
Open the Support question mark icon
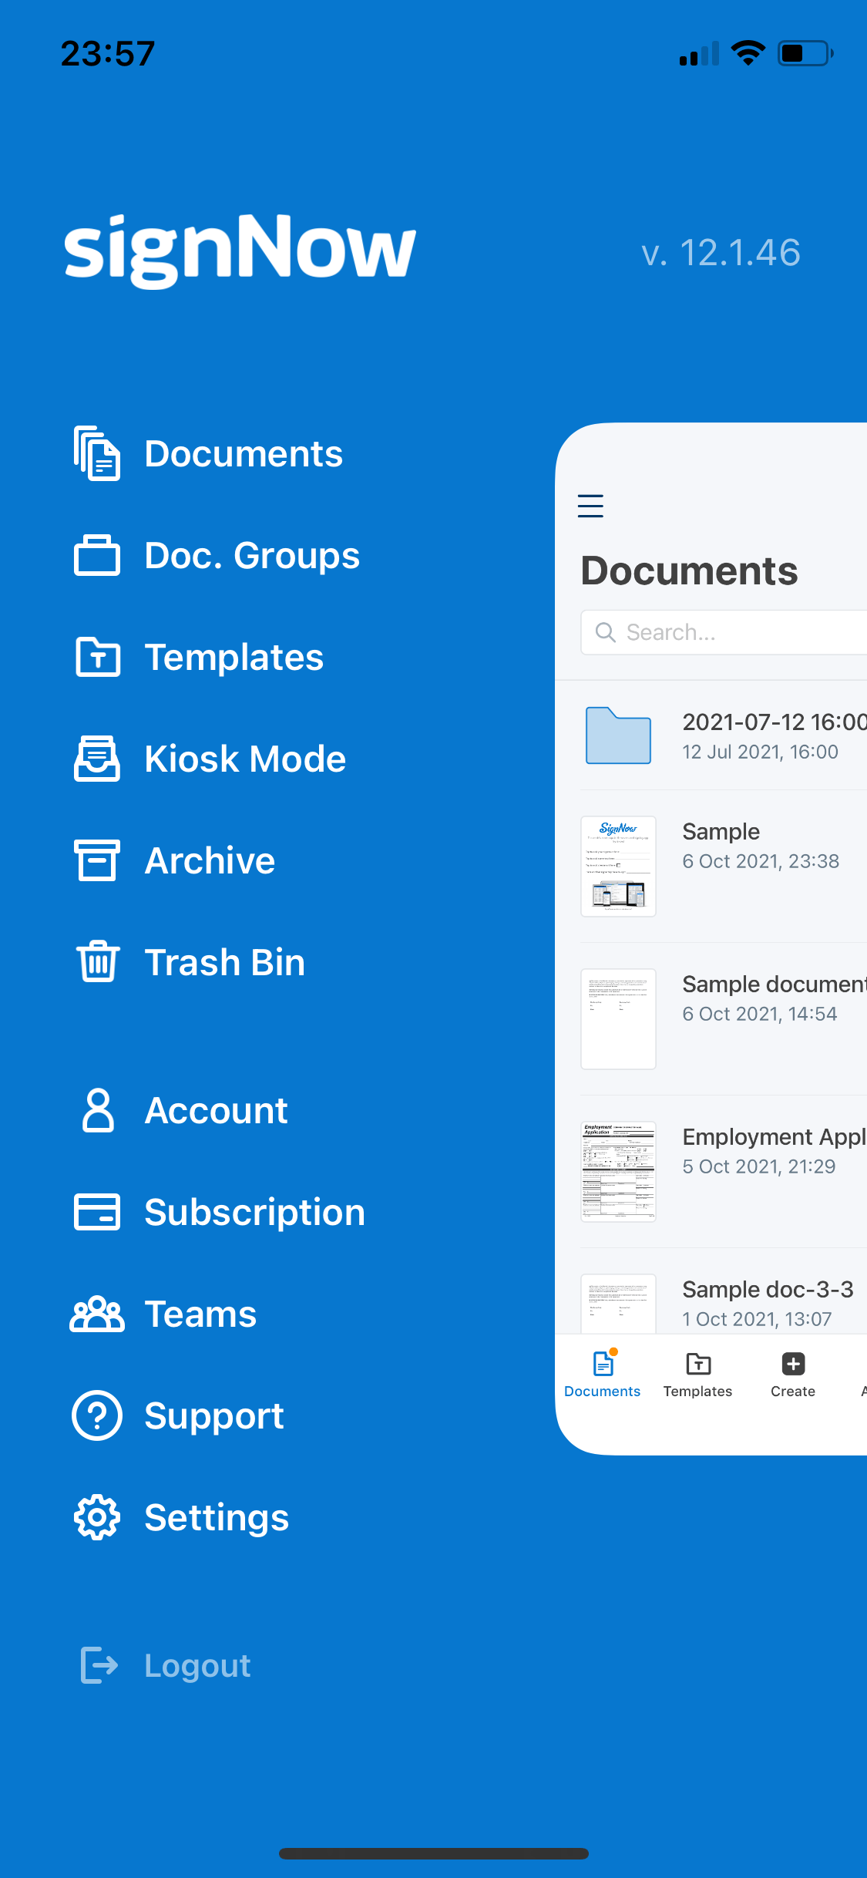[97, 1415]
